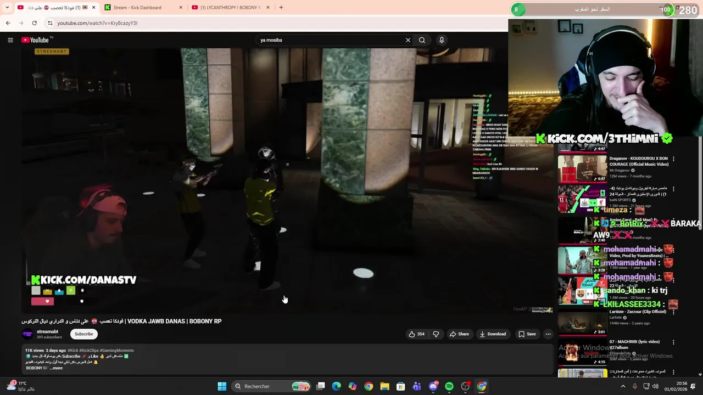Open site information icon in address bar
The width and height of the screenshot is (703, 395).
pos(50,23)
